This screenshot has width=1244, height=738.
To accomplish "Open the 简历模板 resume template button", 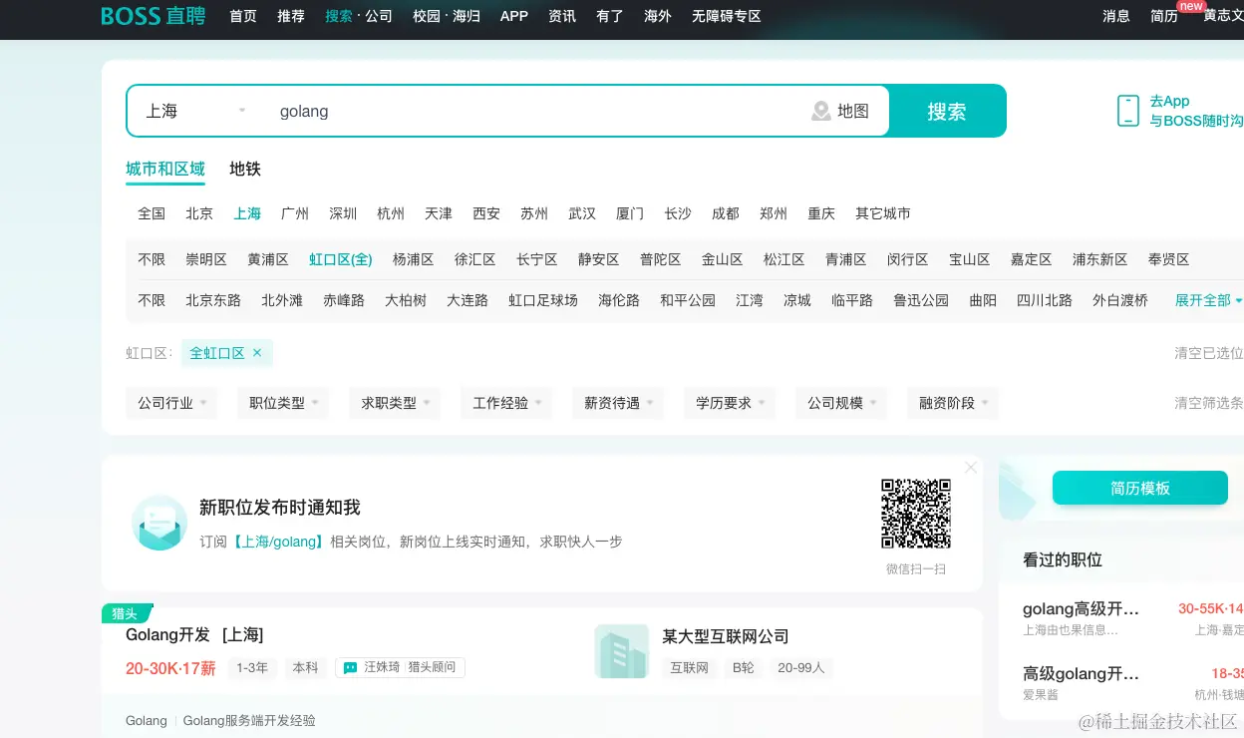I will click(x=1139, y=489).
